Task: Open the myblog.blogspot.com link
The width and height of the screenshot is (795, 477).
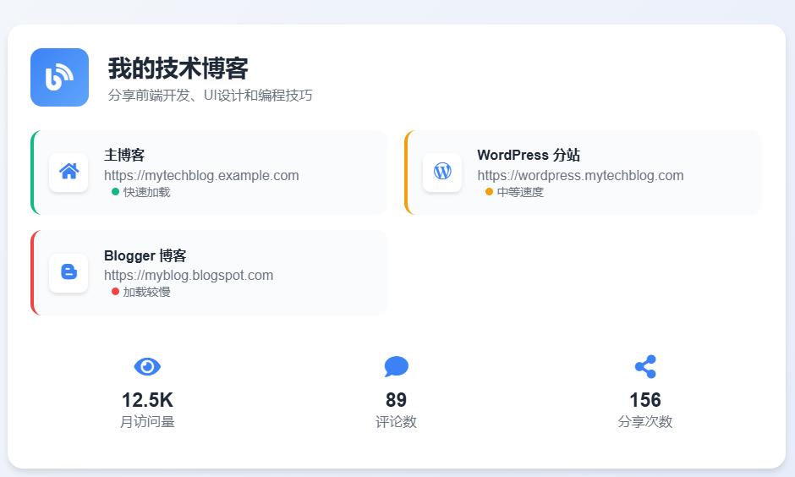Action: pos(189,275)
